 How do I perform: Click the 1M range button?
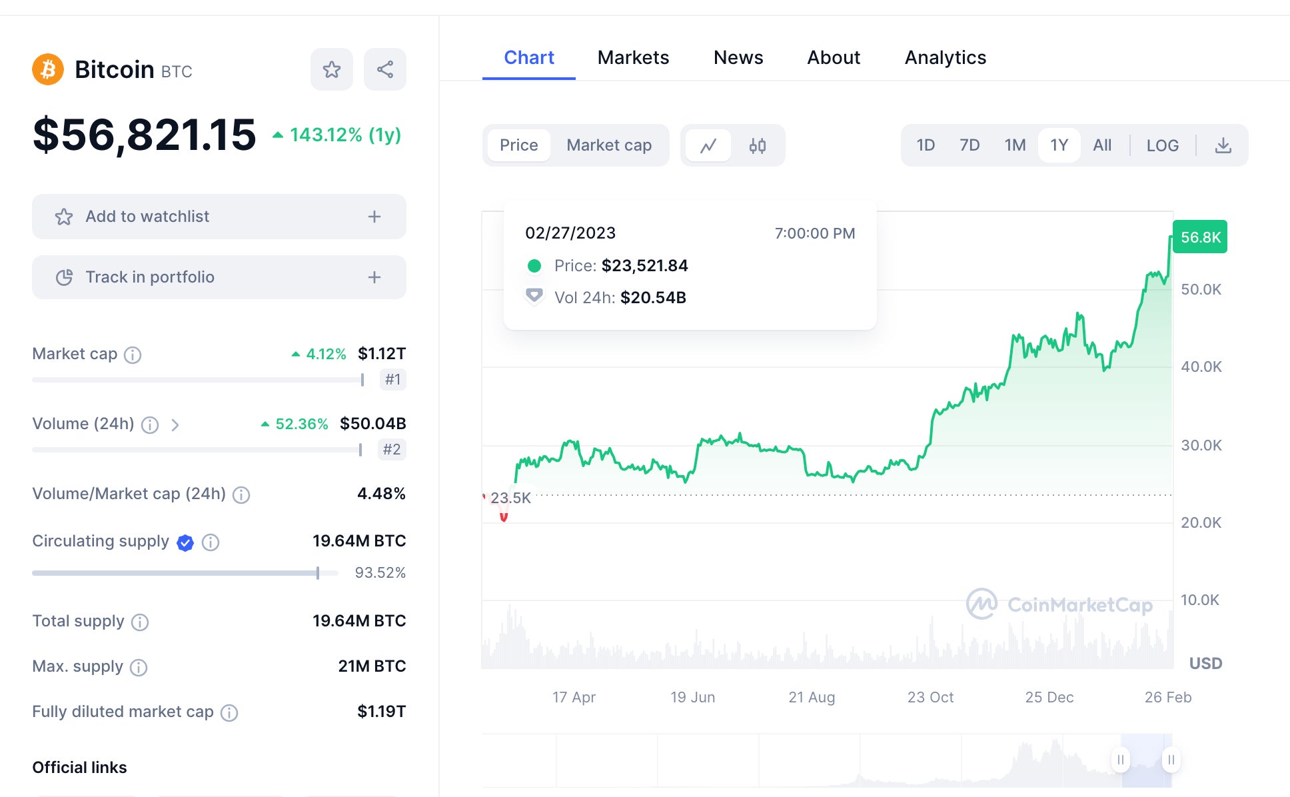tap(1015, 145)
